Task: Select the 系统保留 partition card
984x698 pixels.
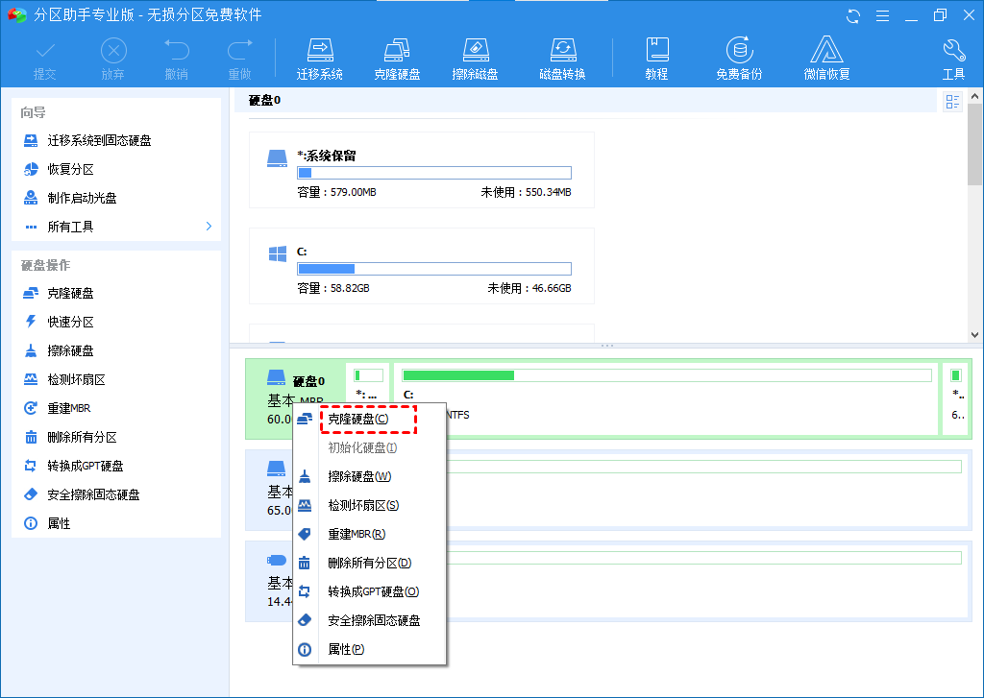Action: click(x=421, y=171)
